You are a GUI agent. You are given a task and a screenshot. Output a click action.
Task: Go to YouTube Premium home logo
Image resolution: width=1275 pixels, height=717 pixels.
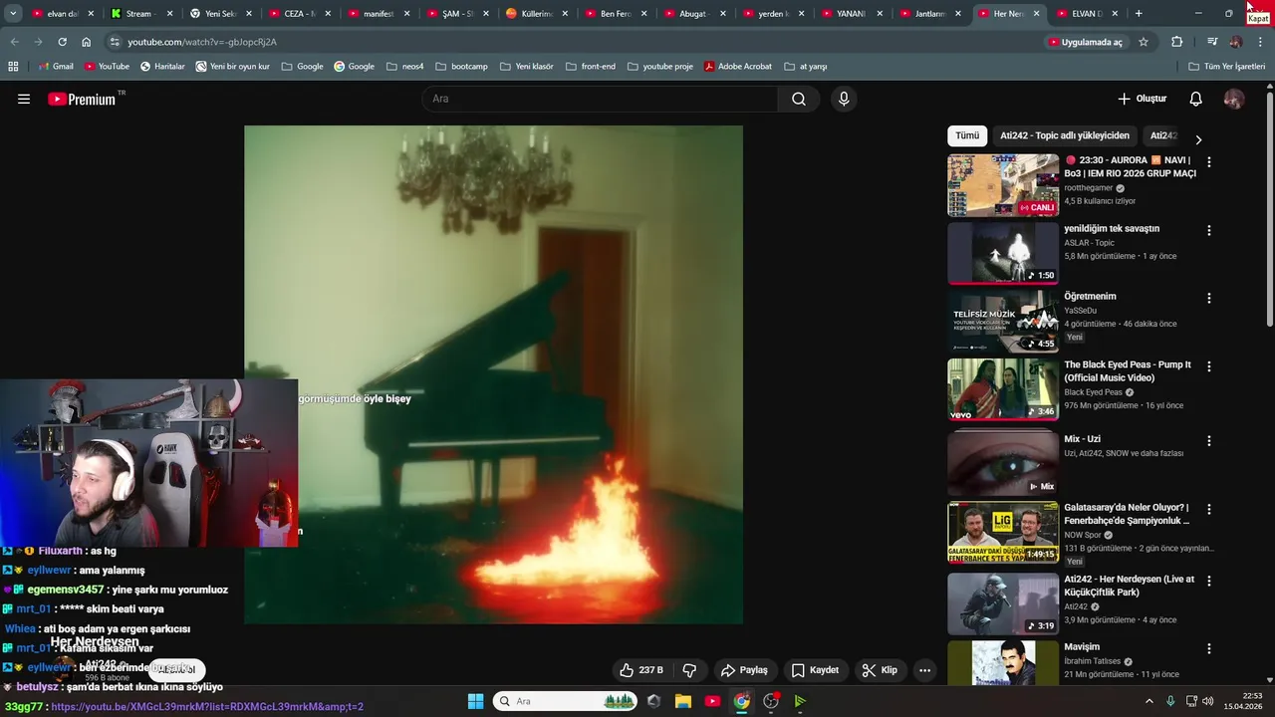[x=84, y=99]
